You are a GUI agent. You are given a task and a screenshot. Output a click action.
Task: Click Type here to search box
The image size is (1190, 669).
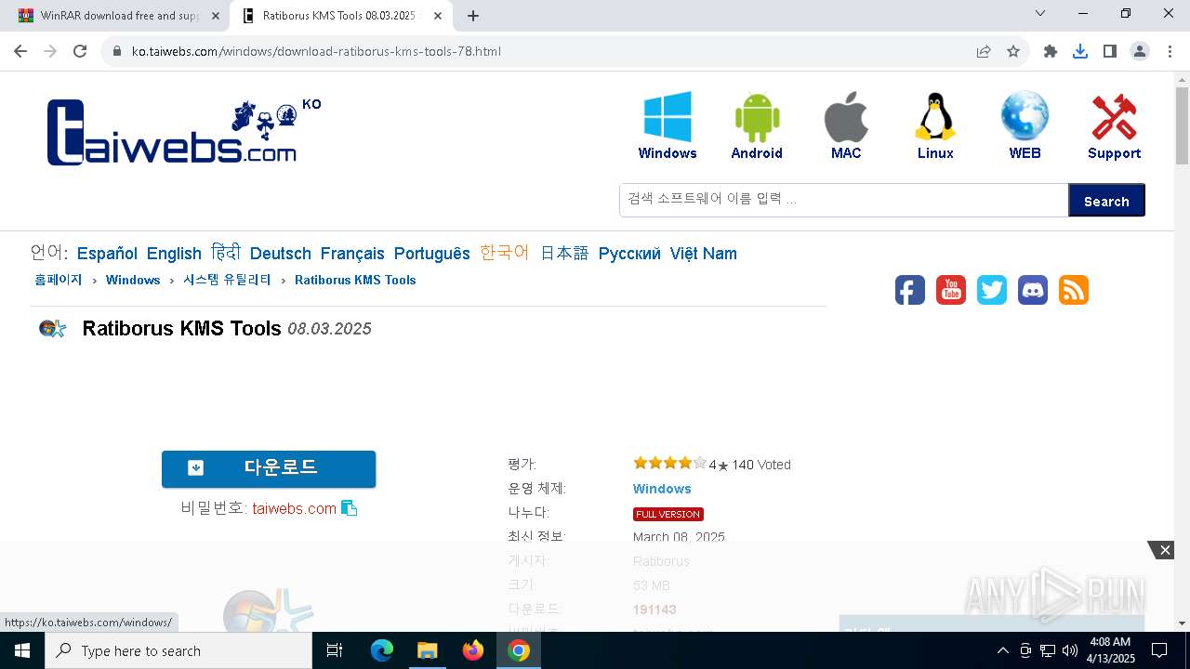tap(178, 650)
